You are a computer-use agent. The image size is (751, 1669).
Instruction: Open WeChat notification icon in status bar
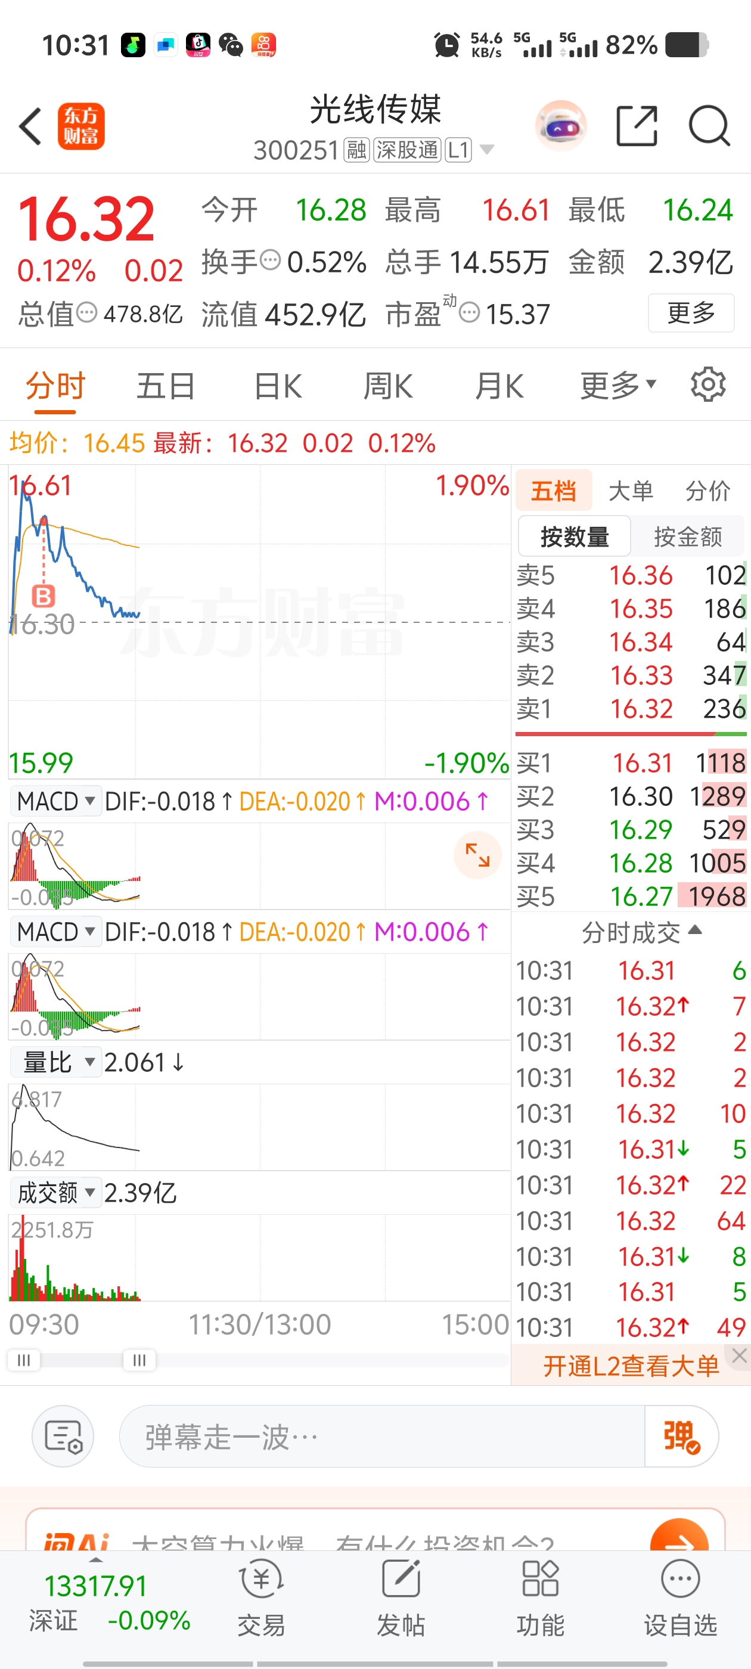(231, 45)
